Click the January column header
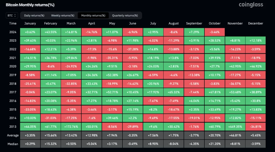This screenshot has height=152, width=275. tap(30, 24)
